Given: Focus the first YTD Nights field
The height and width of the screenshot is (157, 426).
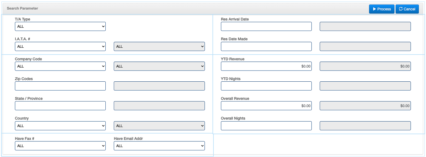Looking at the screenshot, I should click(x=266, y=86).
